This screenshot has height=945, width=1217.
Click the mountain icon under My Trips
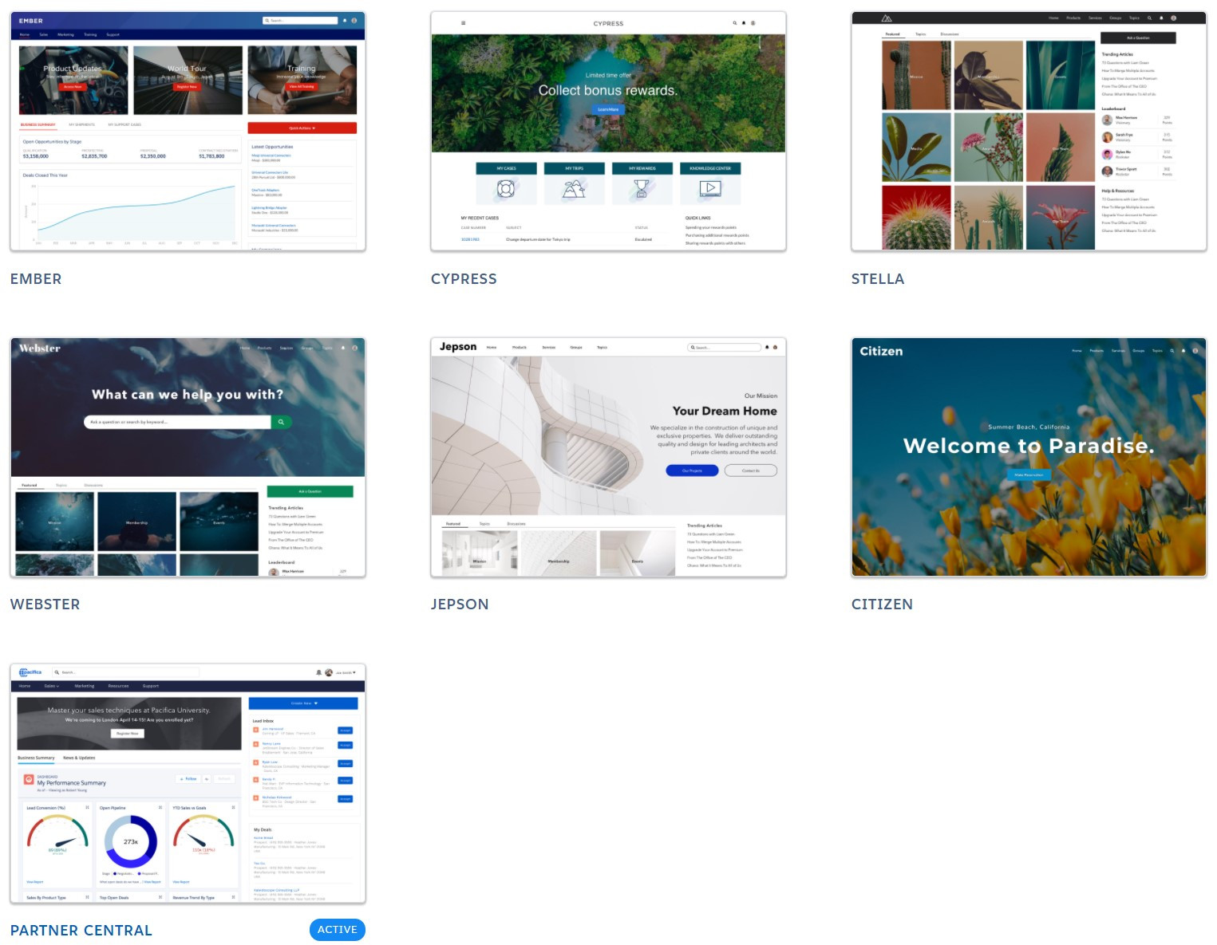pyautogui.click(x=574, y=189)
